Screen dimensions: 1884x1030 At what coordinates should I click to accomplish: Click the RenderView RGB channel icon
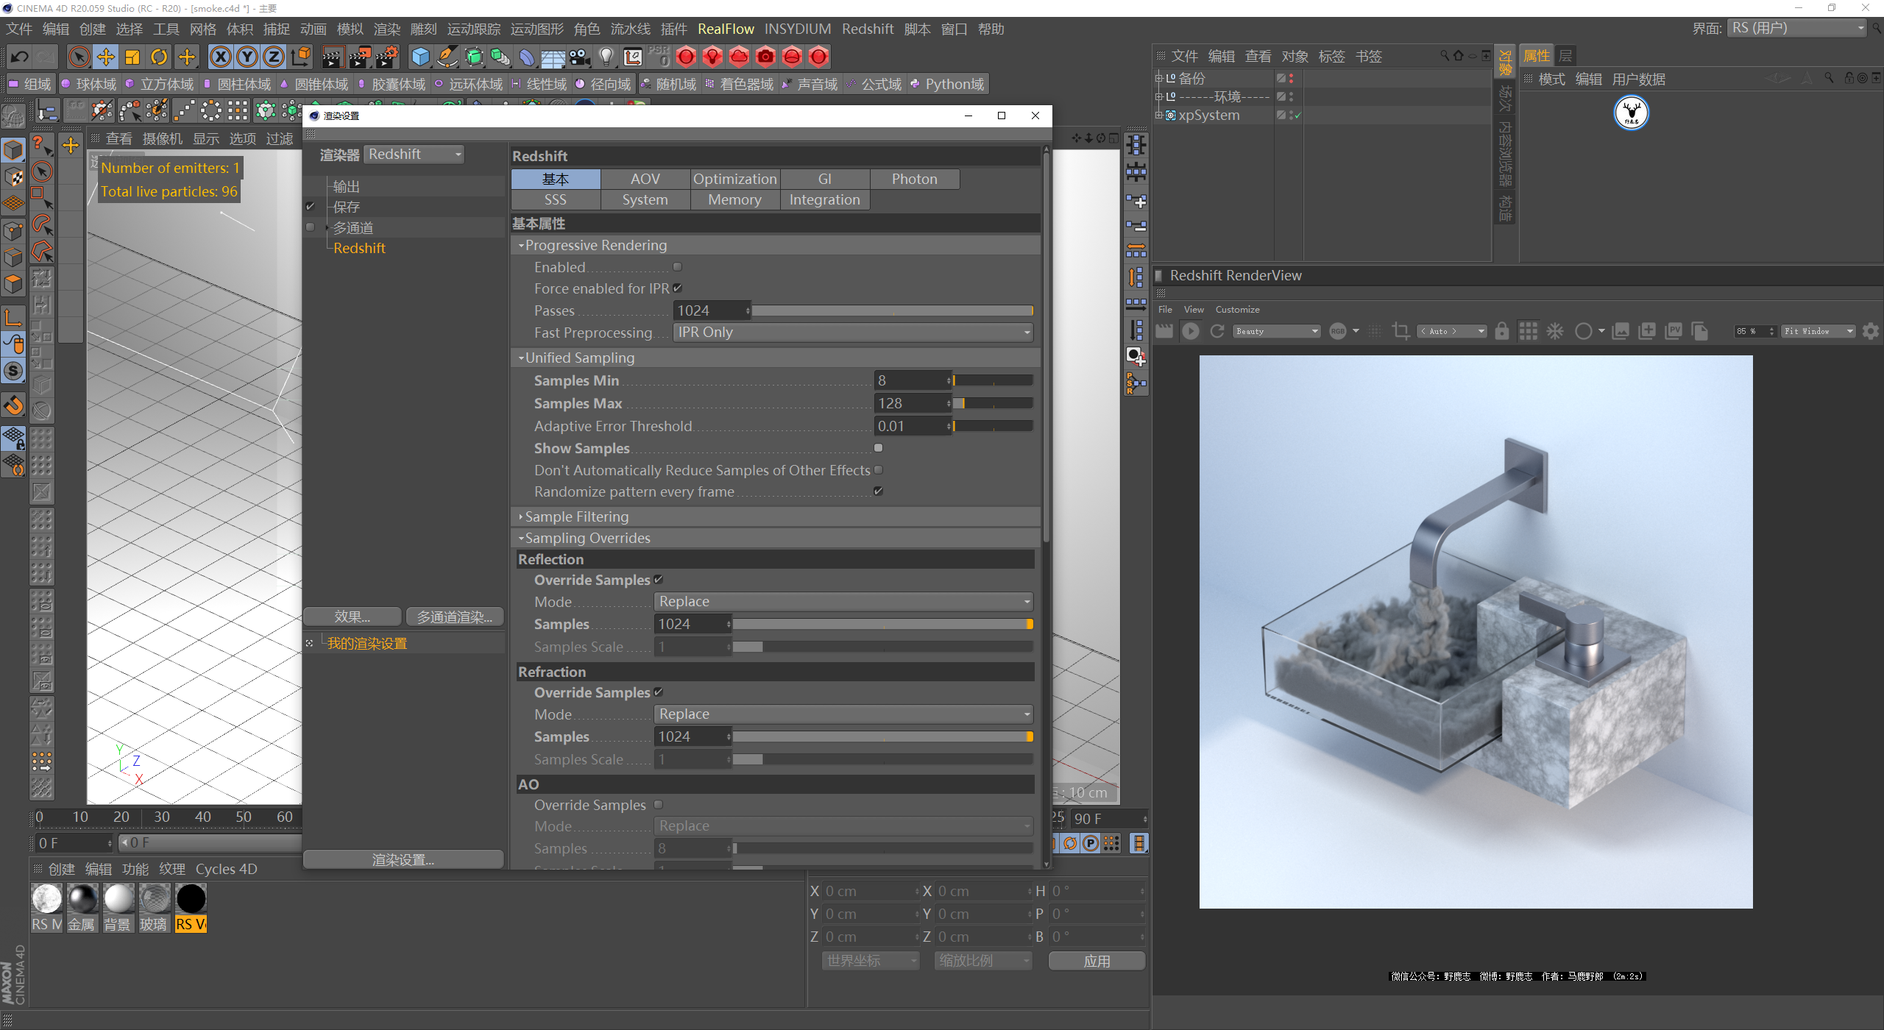(x=1338, y=331)
